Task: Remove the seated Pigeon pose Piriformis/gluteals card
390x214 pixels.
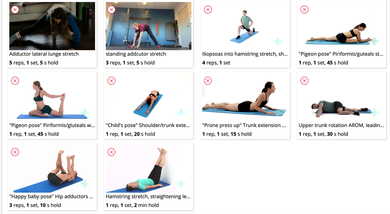Action: coord(15,81)
